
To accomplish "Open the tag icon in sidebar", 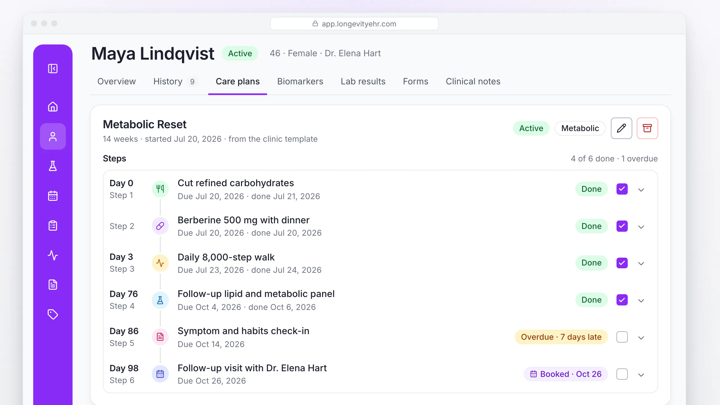I will pyautogui.click(x=53, y=314).
